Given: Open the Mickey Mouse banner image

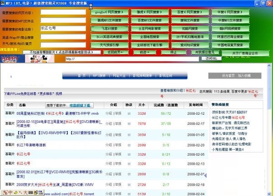Looking at the screenshot, I should point(40,59).
